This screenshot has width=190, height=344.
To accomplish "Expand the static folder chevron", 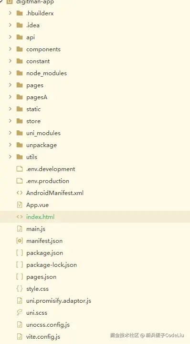I will click(10, 109).
